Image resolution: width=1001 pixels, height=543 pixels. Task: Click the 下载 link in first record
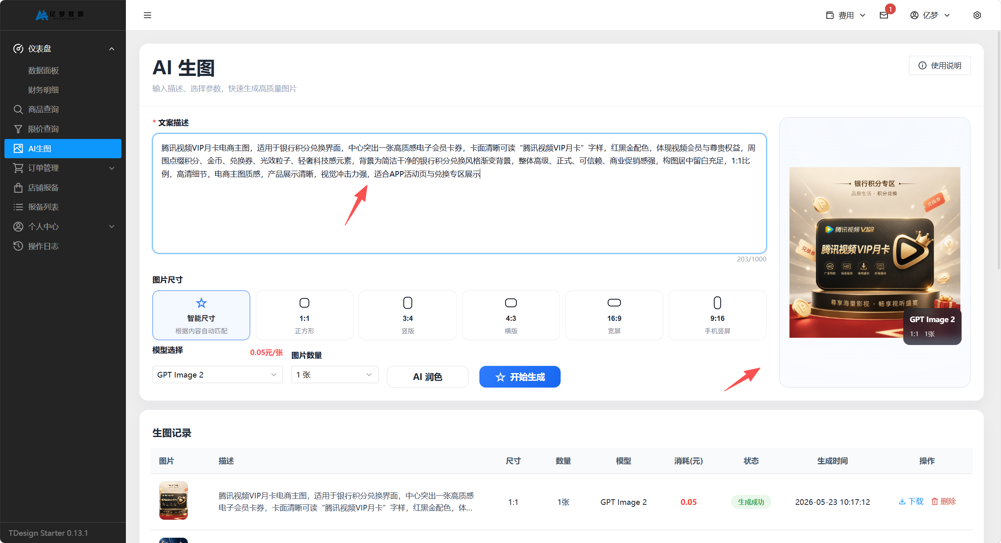[911, 502]
